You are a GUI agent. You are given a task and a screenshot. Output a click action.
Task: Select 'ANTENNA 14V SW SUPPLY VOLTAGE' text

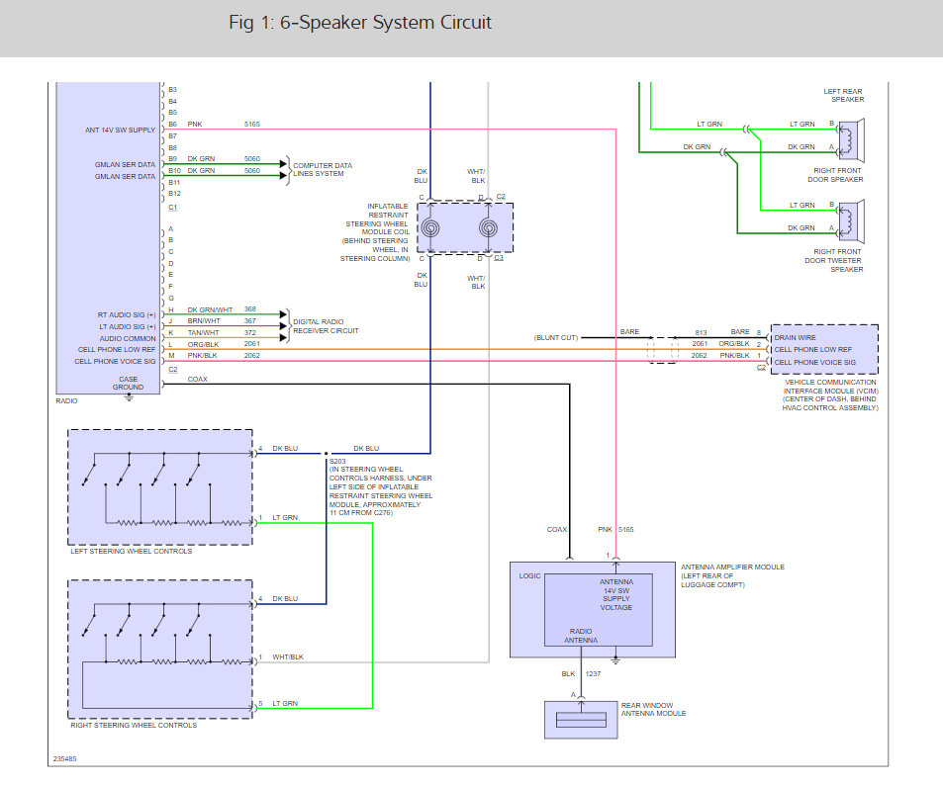click(x=616, y=595)
